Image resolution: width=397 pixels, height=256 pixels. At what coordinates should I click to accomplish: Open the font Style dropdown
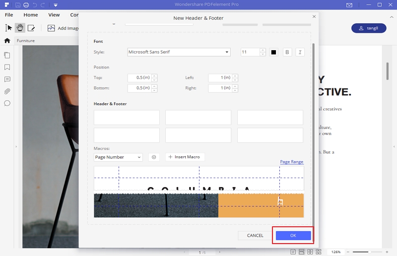pyautogui.click(x=179, y=52)
